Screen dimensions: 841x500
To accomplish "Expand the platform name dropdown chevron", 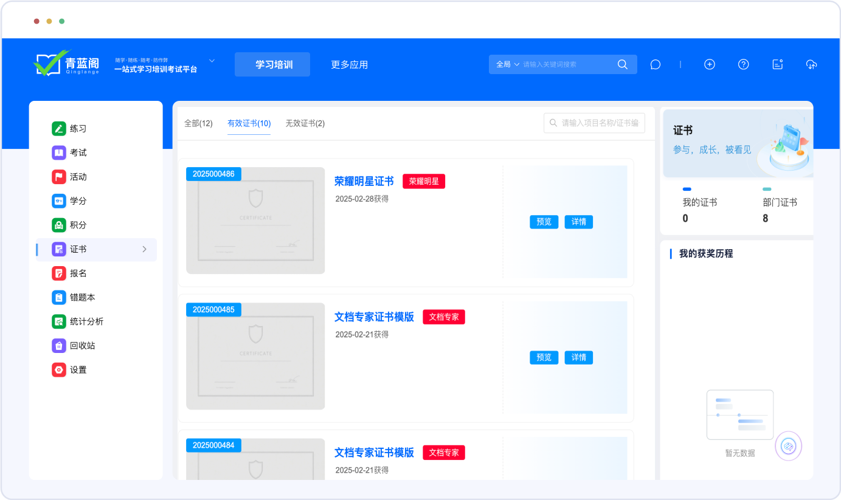I will coord(212,61).
